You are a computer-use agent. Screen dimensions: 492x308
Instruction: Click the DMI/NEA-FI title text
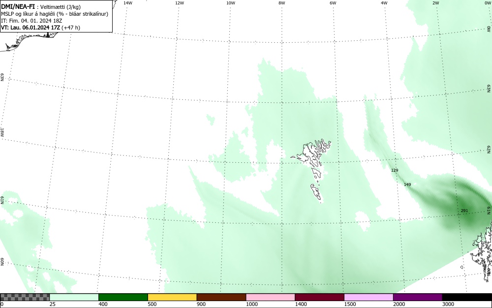(x=18, y=7)
